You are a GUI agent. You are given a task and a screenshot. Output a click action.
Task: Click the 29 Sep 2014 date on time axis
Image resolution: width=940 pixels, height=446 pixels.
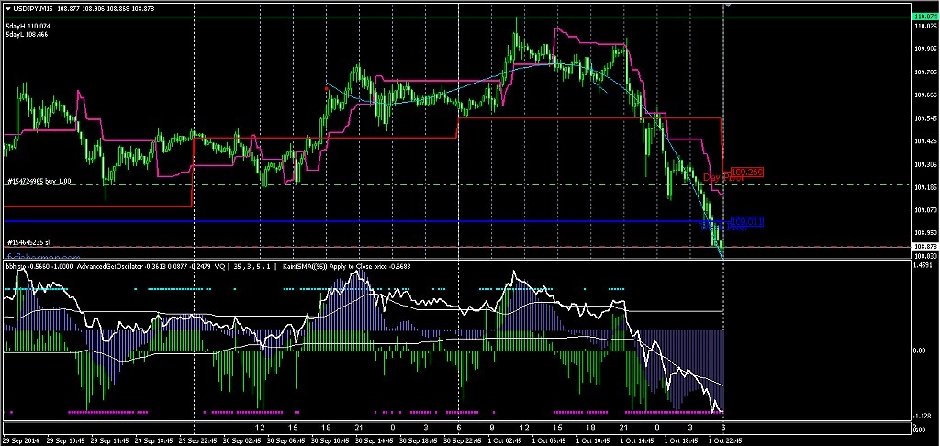(20, 440)
